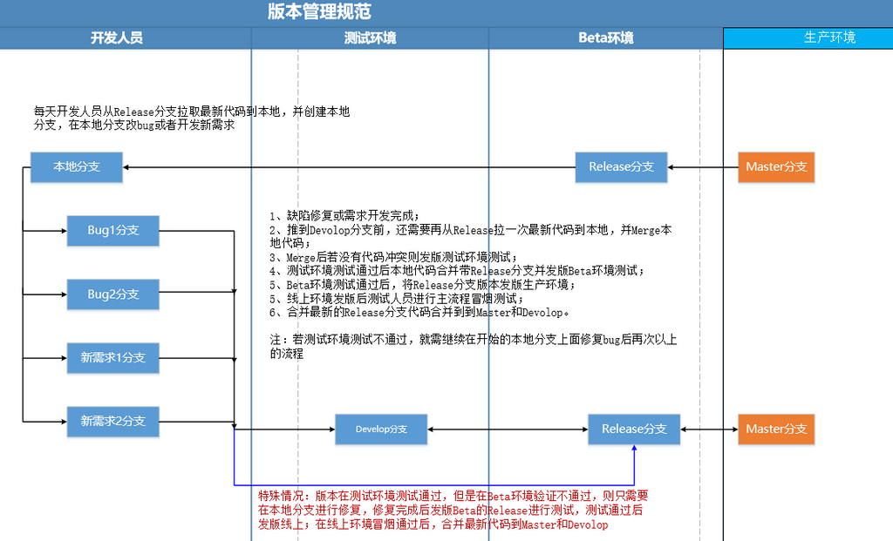Select the lower Release分支 box beside Develop分支
Image resolution: width=893 pixels, height=541 pixels.
pos(634,429)
